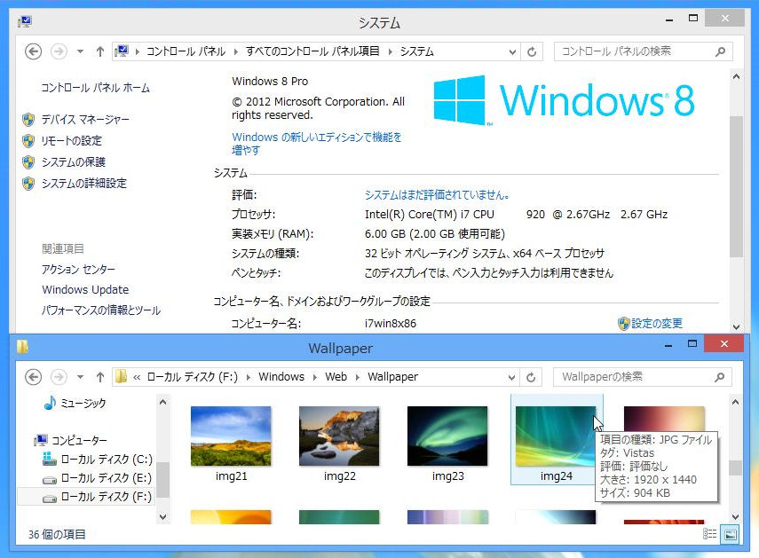Go up one folder from Wallpaper
The height and width of the screenshot is (558, 759).
tap(99, 377)
